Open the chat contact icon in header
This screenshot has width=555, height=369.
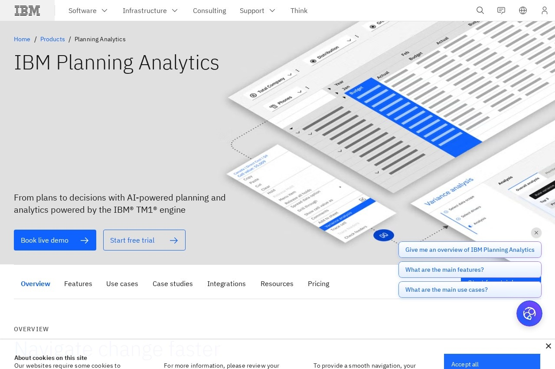click(x=501, y=10)
